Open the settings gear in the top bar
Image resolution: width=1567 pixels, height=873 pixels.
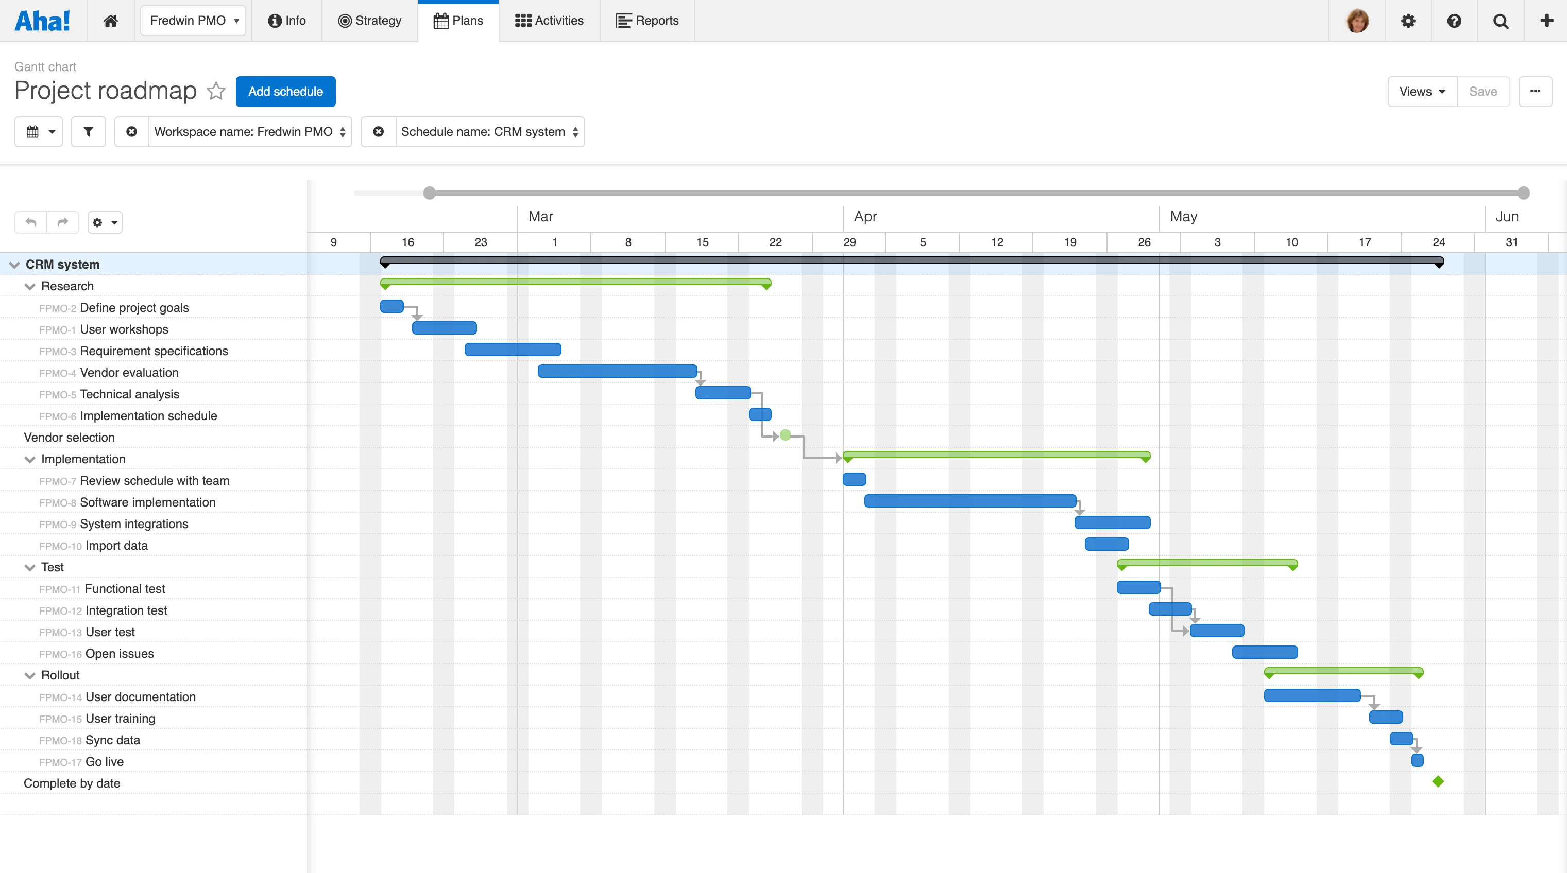point(1408,21)
